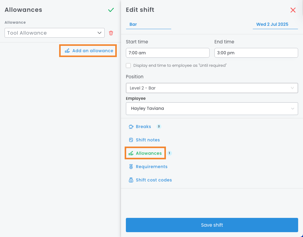Click the Add an allowance link text
Image resolution: width=303 pixels, height=237 pixels.
coord(93,51)
